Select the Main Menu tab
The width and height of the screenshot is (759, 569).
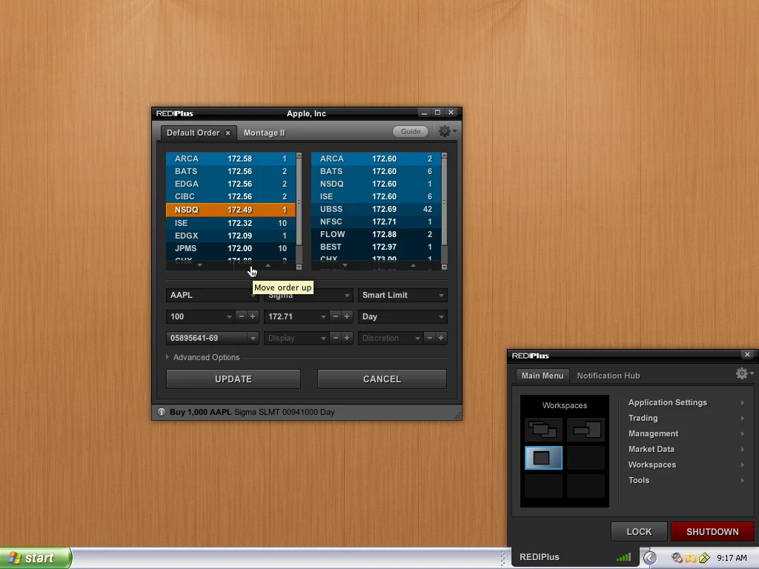542,376
